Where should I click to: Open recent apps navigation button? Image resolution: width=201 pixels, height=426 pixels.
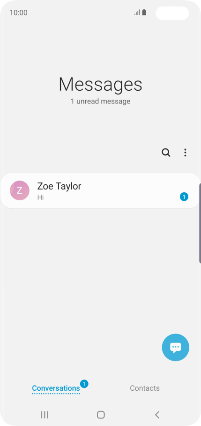click(x=45, y=415)
